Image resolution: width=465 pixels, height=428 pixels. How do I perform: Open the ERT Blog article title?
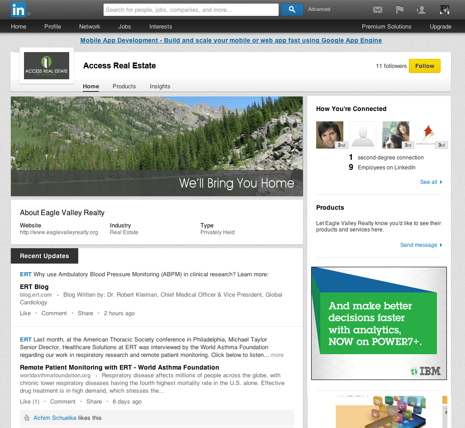pyautogui.click(x=34, y=287)
